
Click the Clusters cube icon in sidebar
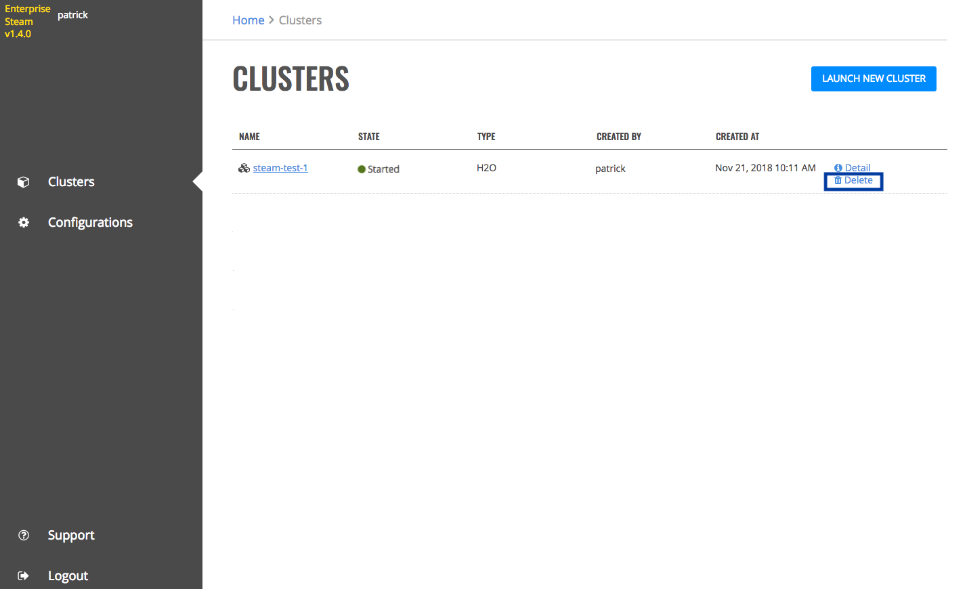pyautogui.click(x=24, y=182)
